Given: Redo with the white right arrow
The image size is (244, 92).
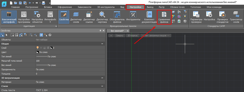Looking at the screenshot, I should click(x=37, y=3).
